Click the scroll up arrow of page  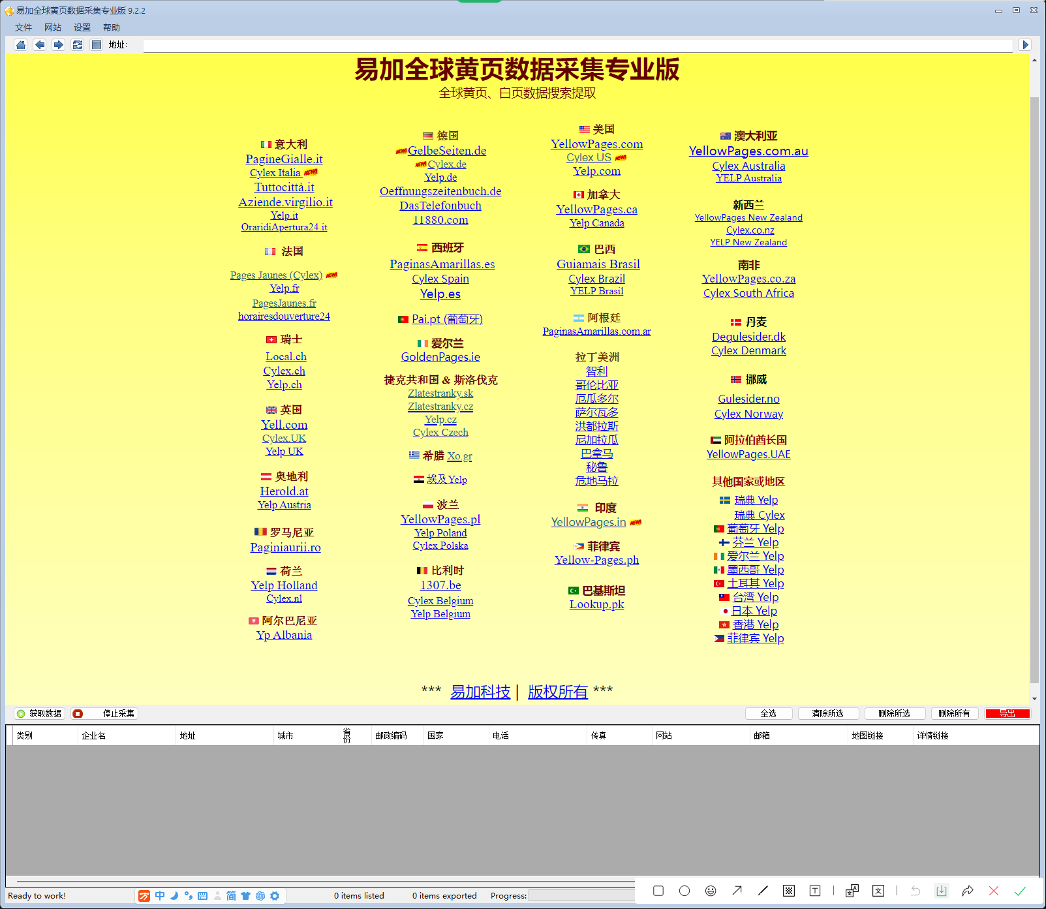[x=1034, y=60]
